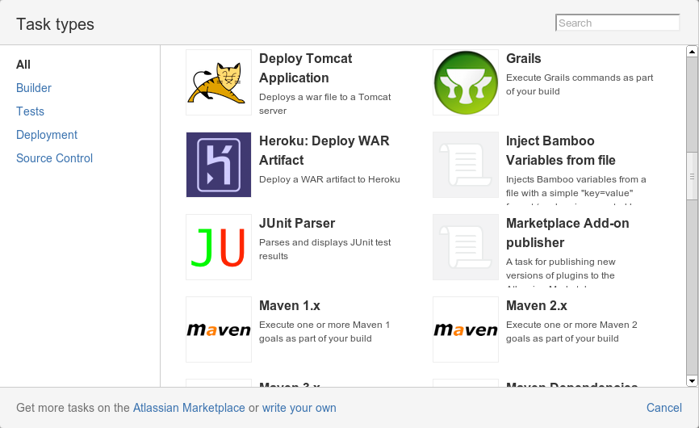Filter tasks by Builder category
The height and width of the screenshot is (428, 699).
point(34,88)
